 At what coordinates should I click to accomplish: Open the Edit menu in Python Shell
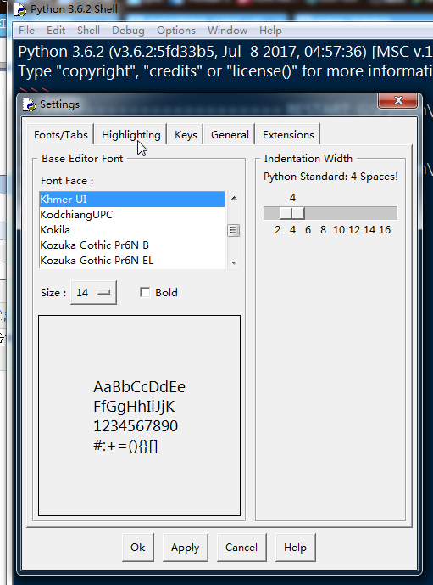[x=56, y=31]
